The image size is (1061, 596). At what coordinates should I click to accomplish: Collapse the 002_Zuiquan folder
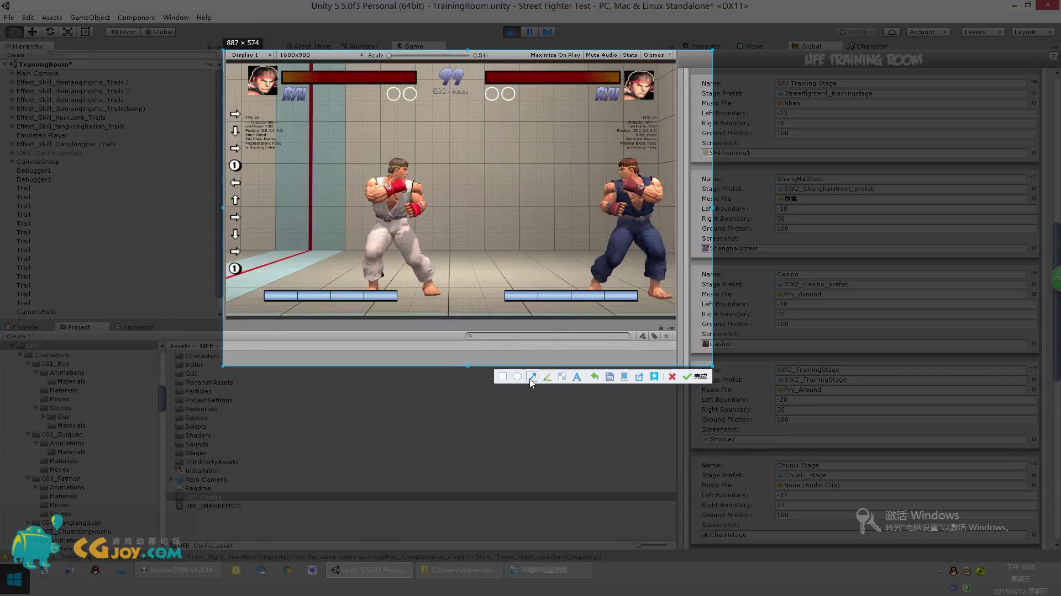pyautogui.click(x=28, y=434)
